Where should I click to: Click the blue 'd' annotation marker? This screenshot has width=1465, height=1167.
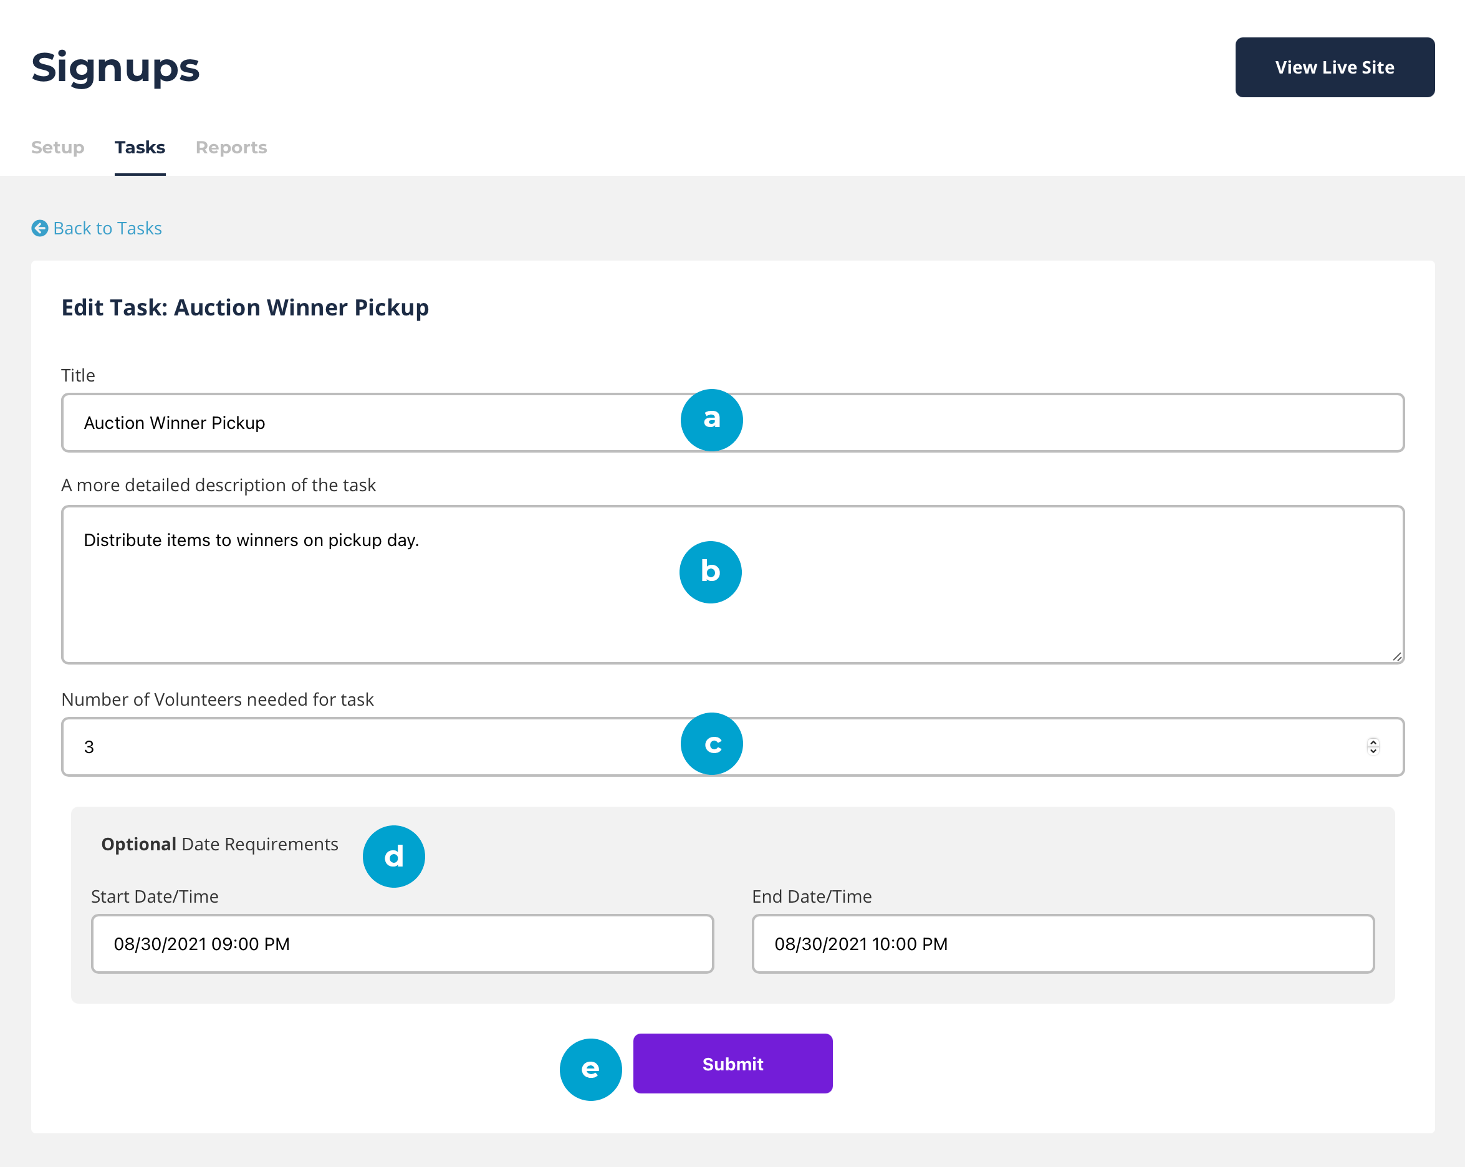point(393,857)
